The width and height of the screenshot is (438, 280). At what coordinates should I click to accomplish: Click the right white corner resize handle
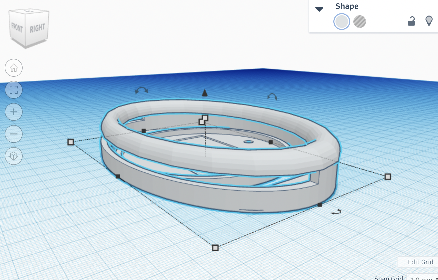pos(388,177)
